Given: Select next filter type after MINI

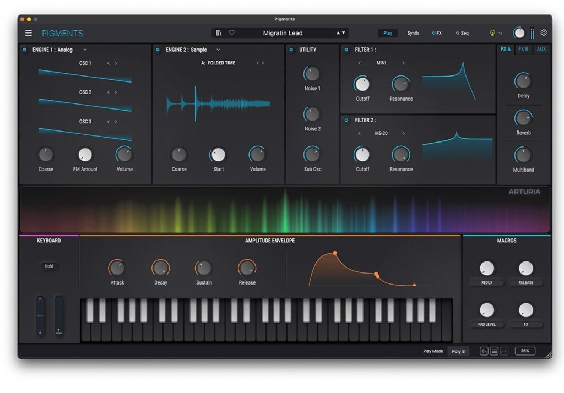Looking at the screenshot, I should [404, 63].
